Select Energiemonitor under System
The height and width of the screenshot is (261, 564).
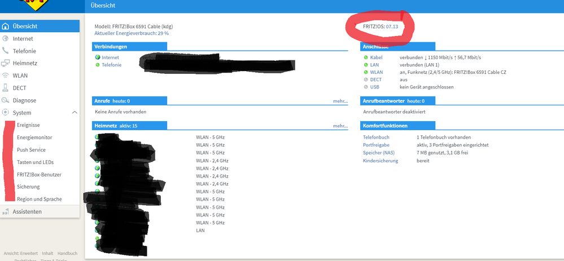(x=34, y=138)
